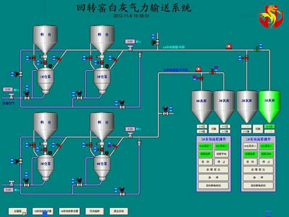Click 启动 in 1#系统流程操作 panel
The width and height of the screenshot is (289, 217).
(250, 162)
